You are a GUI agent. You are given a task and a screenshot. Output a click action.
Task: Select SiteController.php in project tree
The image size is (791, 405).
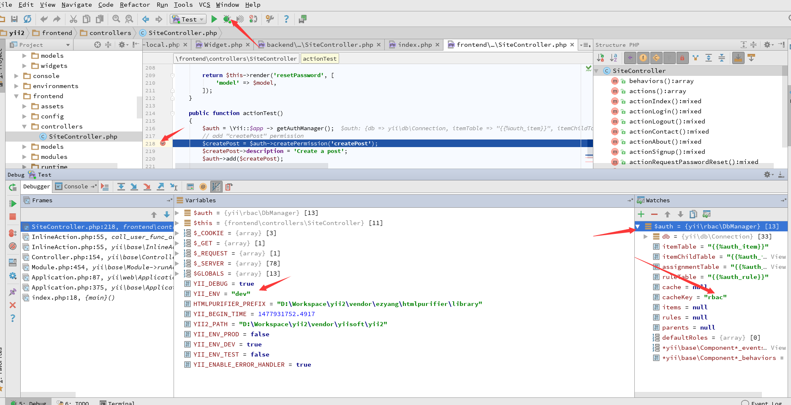click(83, 137)
